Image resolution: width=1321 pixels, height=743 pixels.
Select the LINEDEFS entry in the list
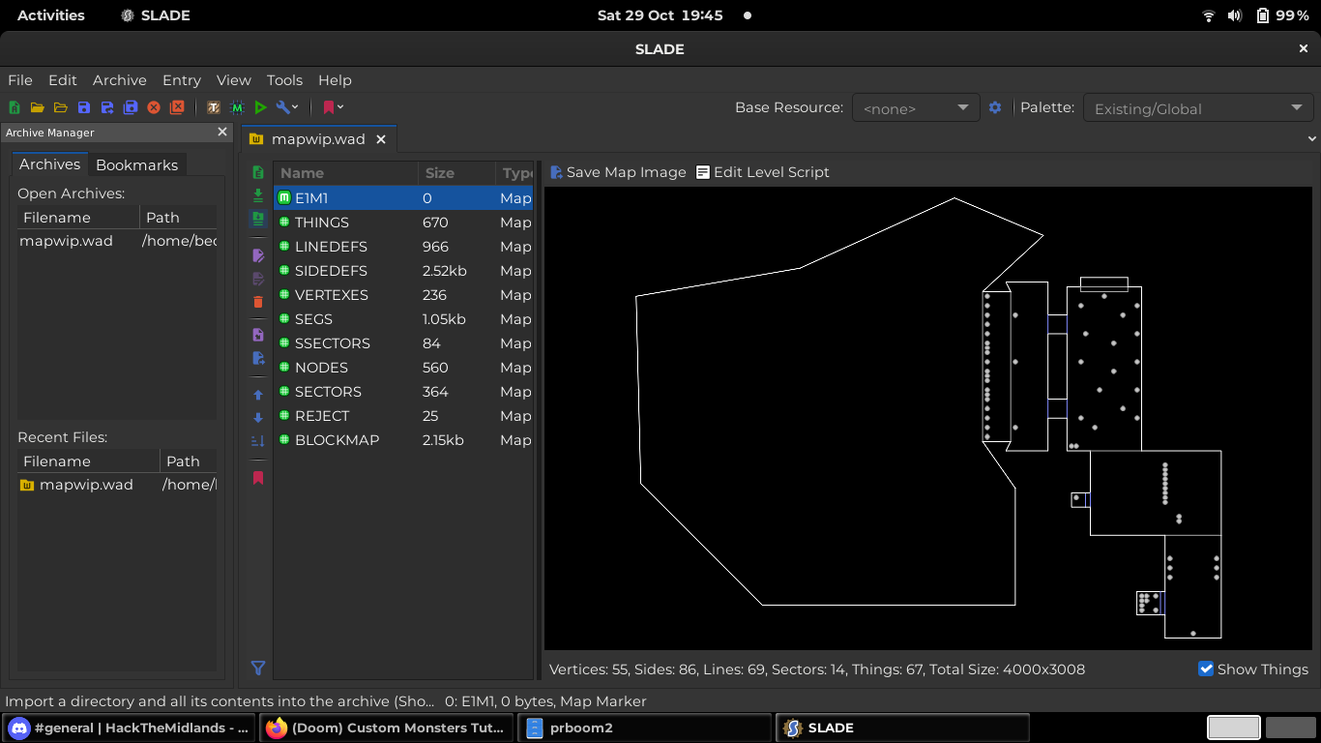(331, 247)
